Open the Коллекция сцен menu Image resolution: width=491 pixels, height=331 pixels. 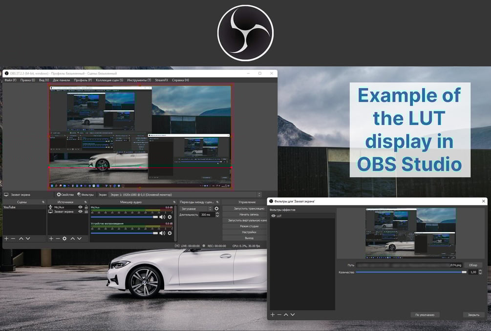(109, 80)
